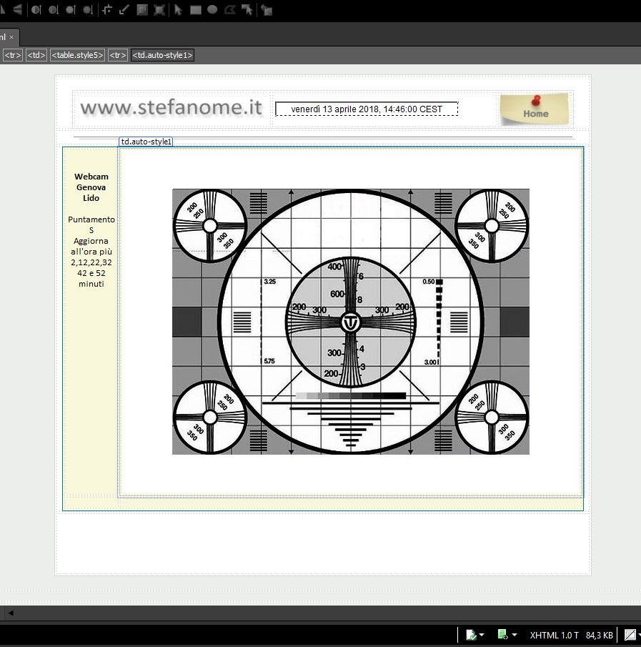The image size is (641, 647).
Task: Click the td.auto-style1 cell label
Action: click(146, 142)
